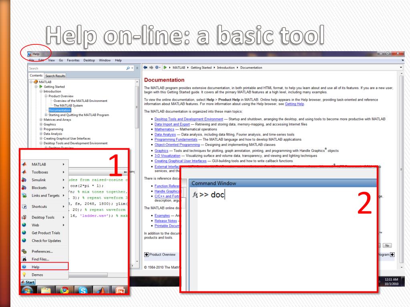Expand the Graphics tree node
410x307 pixels.
(41, 124)
